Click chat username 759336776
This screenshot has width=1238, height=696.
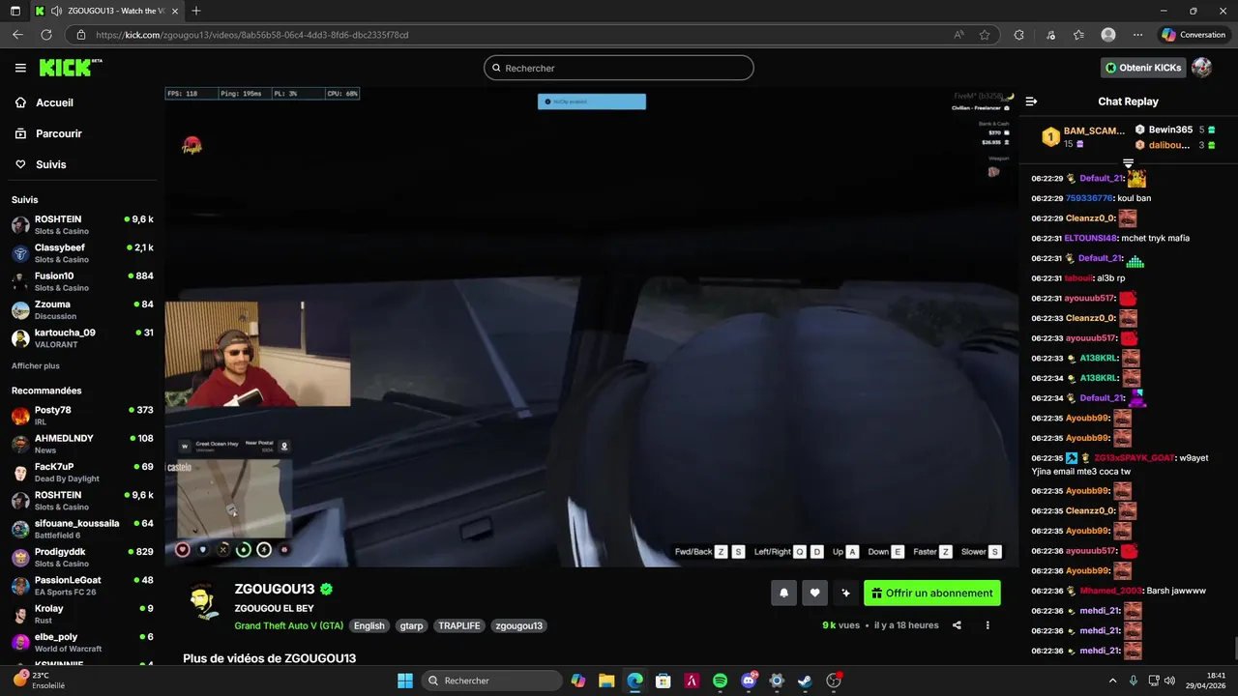tap(1089, 198)
